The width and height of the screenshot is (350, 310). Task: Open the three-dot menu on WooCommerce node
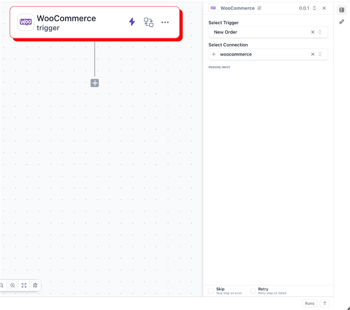pos(165,22)
